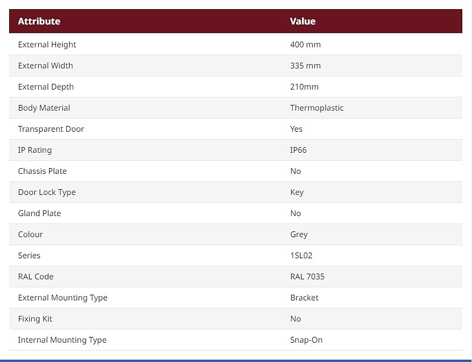
Task: Select the Transparent Door attribute
Action: coord(51,129)
